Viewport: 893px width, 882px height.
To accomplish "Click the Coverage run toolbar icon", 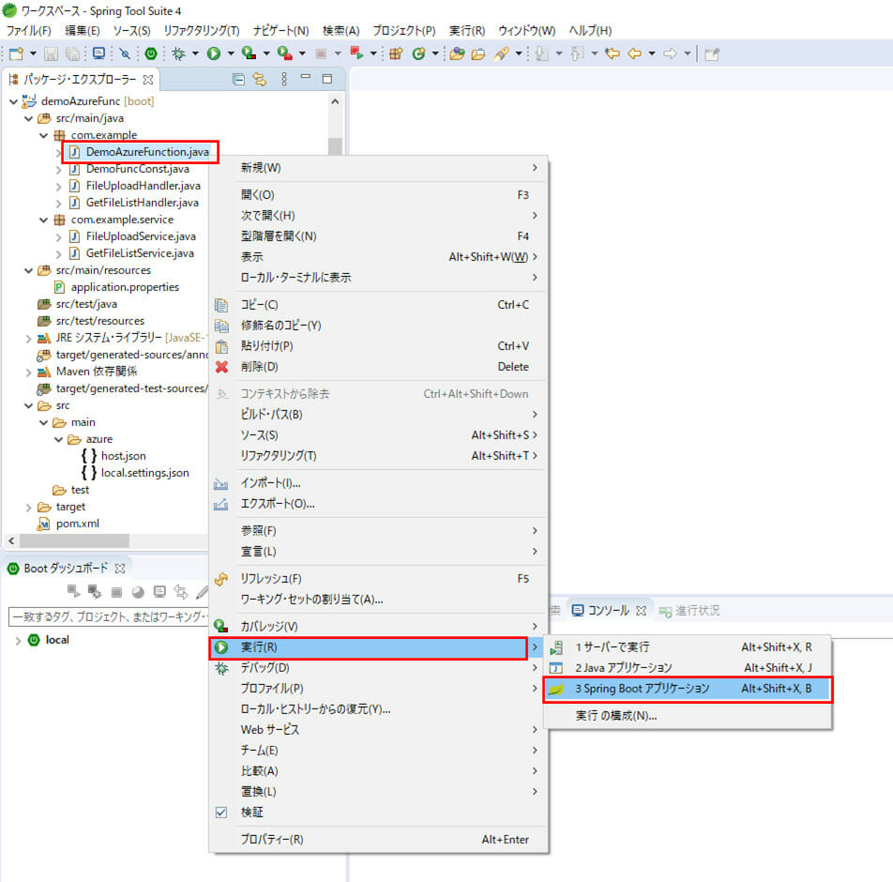I will (x=249, y=53).
